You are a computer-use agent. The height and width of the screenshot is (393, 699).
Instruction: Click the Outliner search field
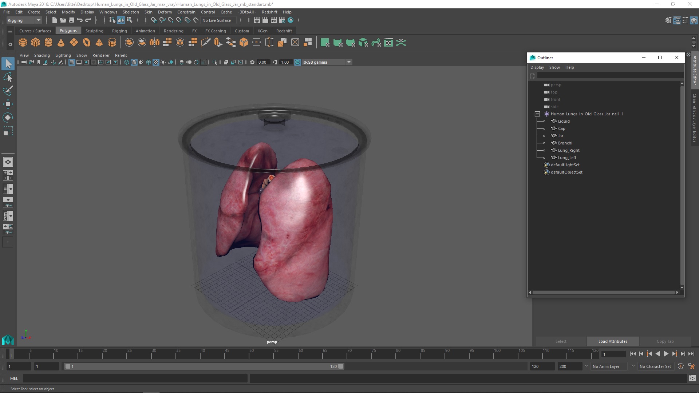pos(611,75)
